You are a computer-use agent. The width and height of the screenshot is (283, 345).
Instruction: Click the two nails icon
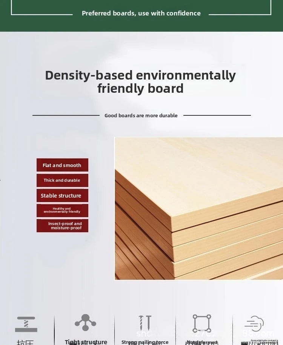coord(145,323)
